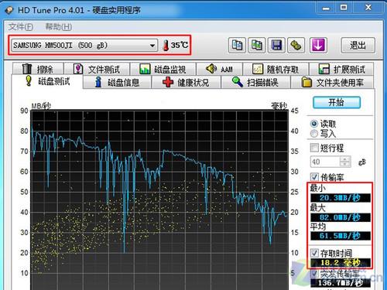Expand the SAMSUNG HM500JI drive dropdown
This screenshot has width=387, height=290.
coord(84,46)
